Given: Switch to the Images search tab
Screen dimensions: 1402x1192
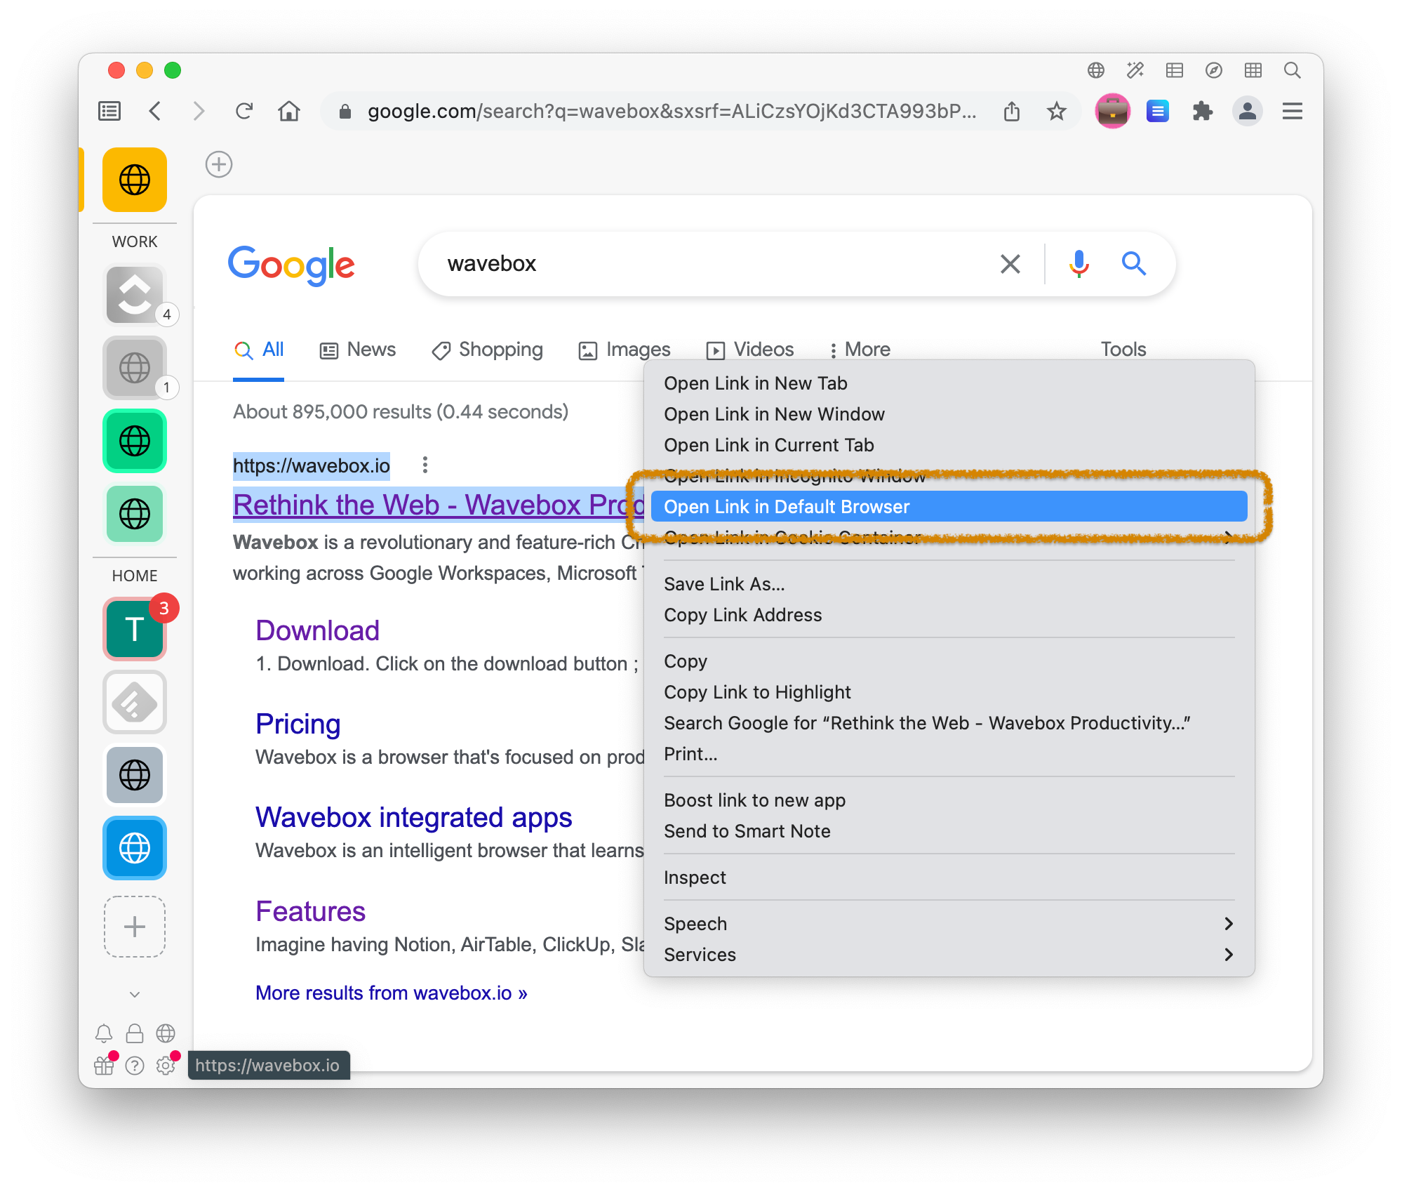Looking at the screenshot, I should [x=625, y=350].
